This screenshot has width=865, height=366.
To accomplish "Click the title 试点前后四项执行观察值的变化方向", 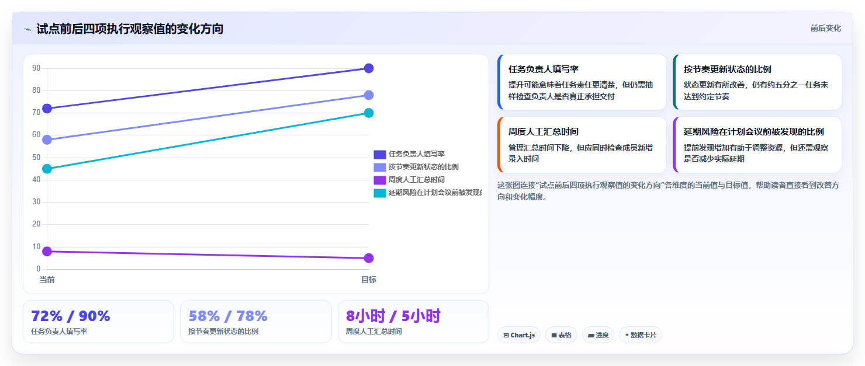I will click(130, 29).
